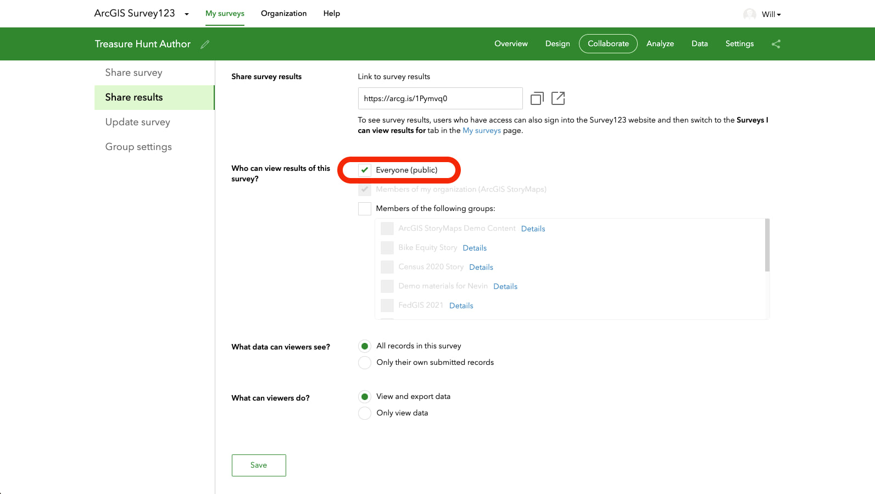875x494 pixels.
Task: Click the Save button
Action: click(259, 465)
